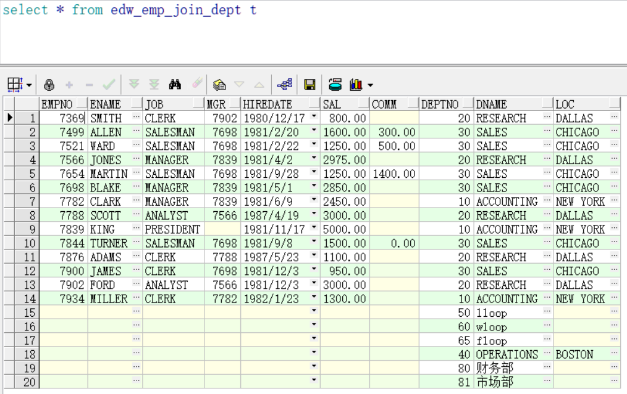Click the linked query tree icon

pos(285,85)
